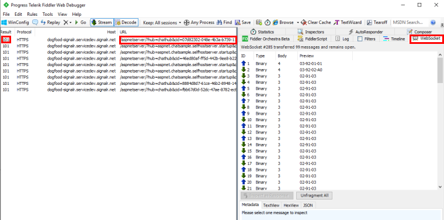Click the Go resume button
Viewport: 444px width, 220px height.
click(81, 22)
